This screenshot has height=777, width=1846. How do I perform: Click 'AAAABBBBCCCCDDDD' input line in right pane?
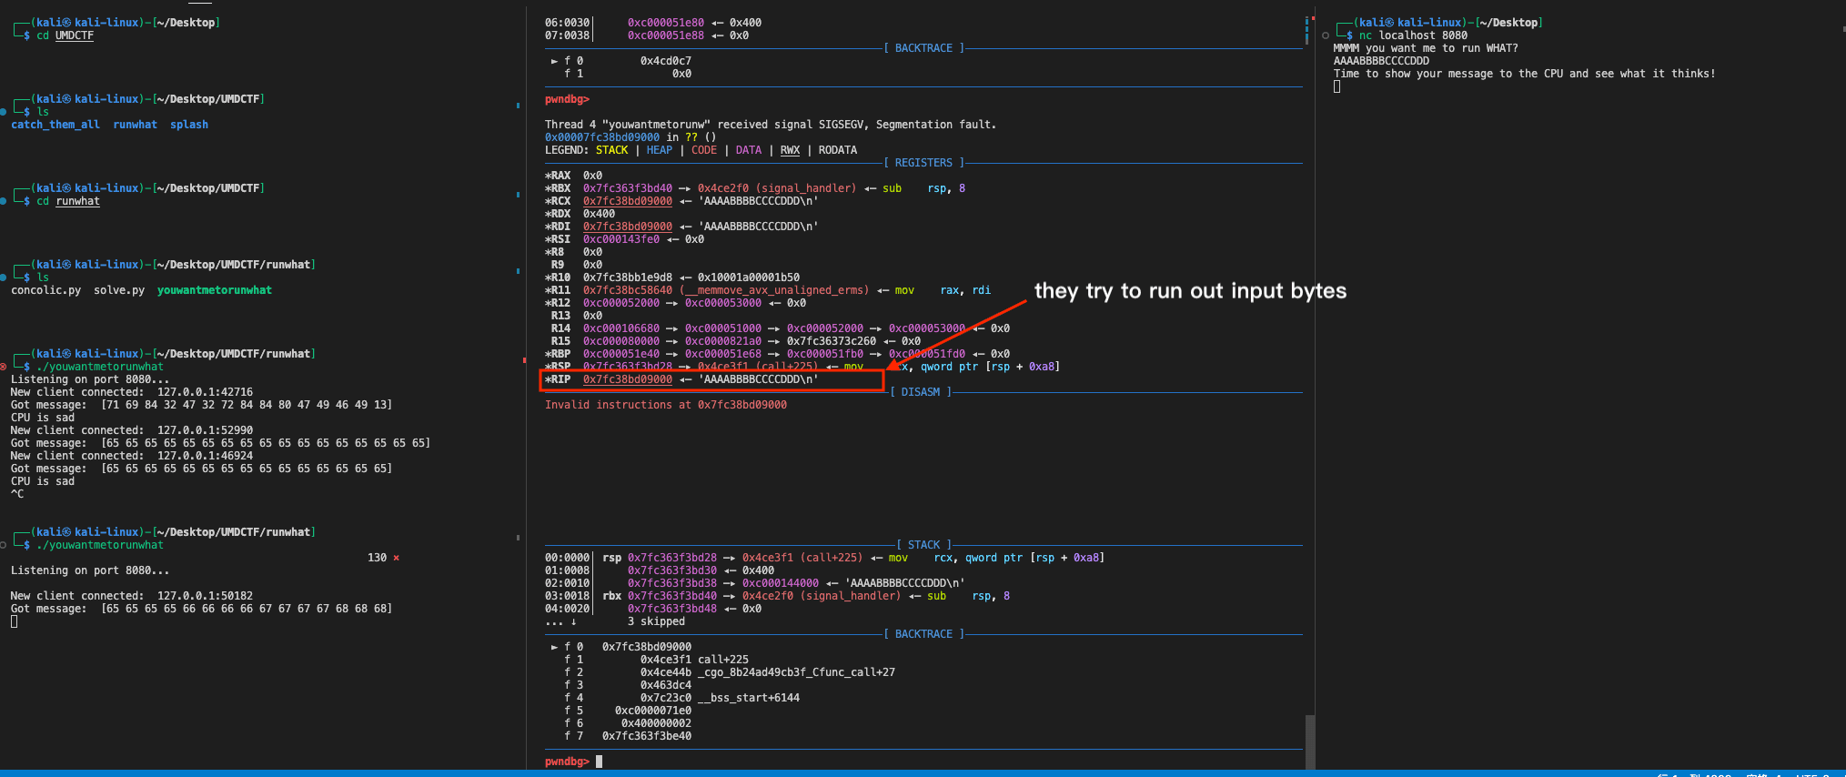click(x=1381, y=61)
